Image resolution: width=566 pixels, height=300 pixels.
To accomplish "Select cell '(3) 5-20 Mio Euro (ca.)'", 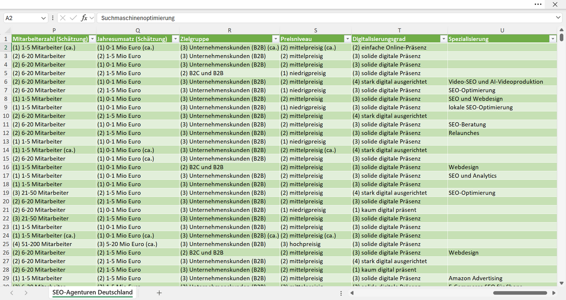I will (x=138, y=244).
